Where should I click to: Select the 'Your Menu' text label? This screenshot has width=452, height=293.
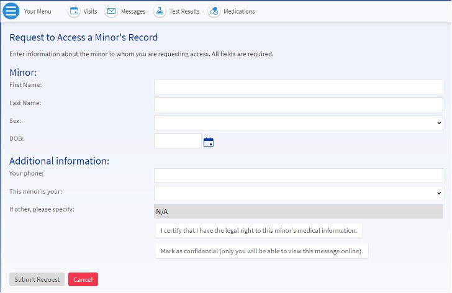click(38, 12)
